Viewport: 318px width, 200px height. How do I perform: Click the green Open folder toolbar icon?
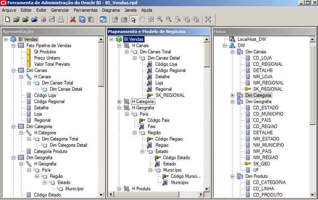[x=25, y=20]
